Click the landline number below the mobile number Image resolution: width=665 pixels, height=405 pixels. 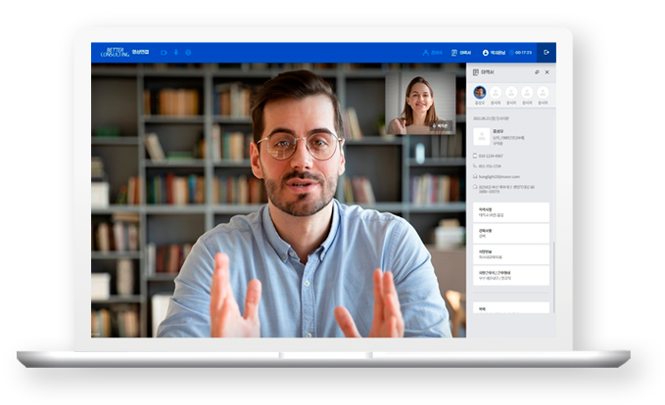pos(490,166)
